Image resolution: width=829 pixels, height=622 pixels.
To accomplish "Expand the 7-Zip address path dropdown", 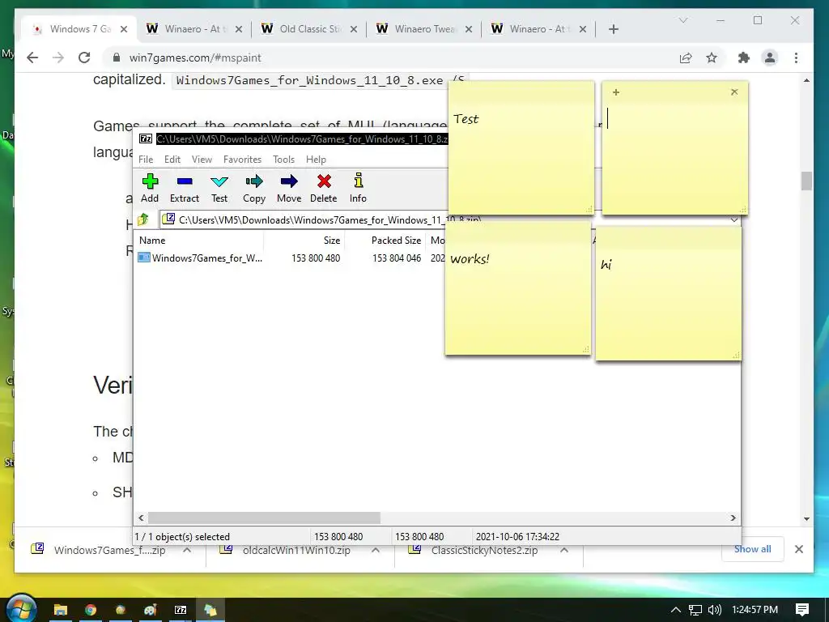I will tap(734, 220).
